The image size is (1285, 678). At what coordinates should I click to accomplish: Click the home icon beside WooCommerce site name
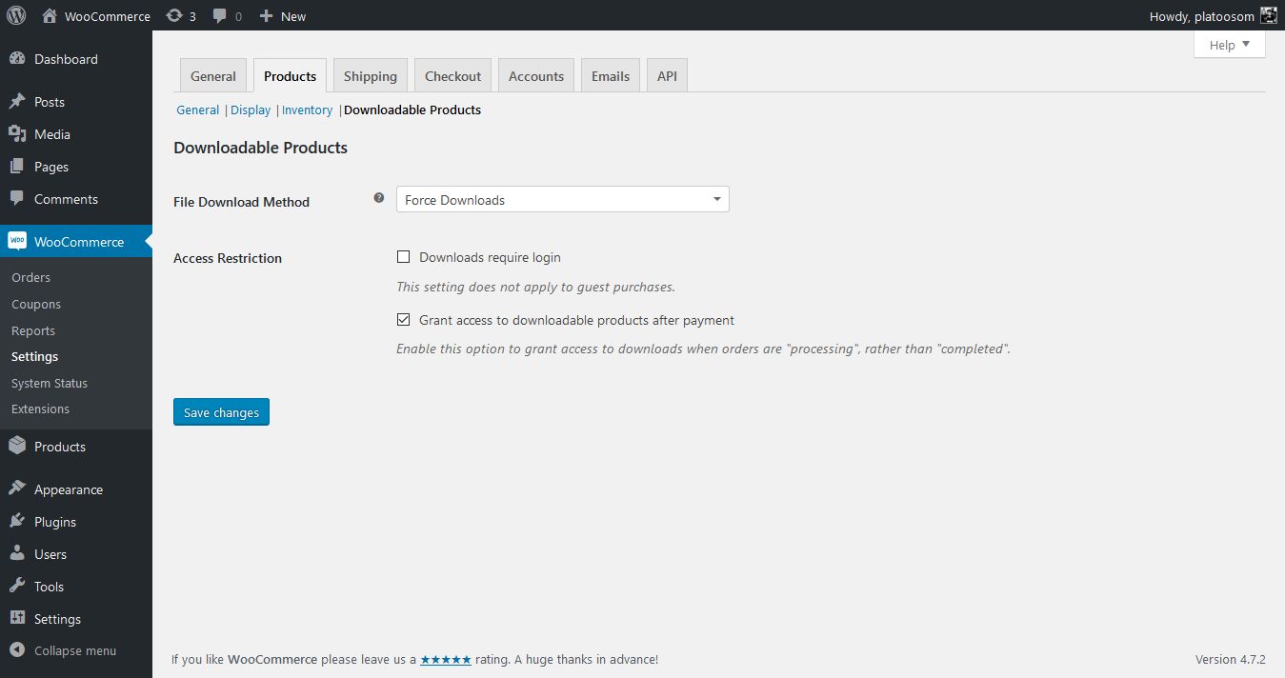coord(50,16)
